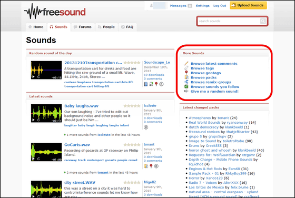Open Settings in the top bar
295x198 pixels.
coord(202,6)
